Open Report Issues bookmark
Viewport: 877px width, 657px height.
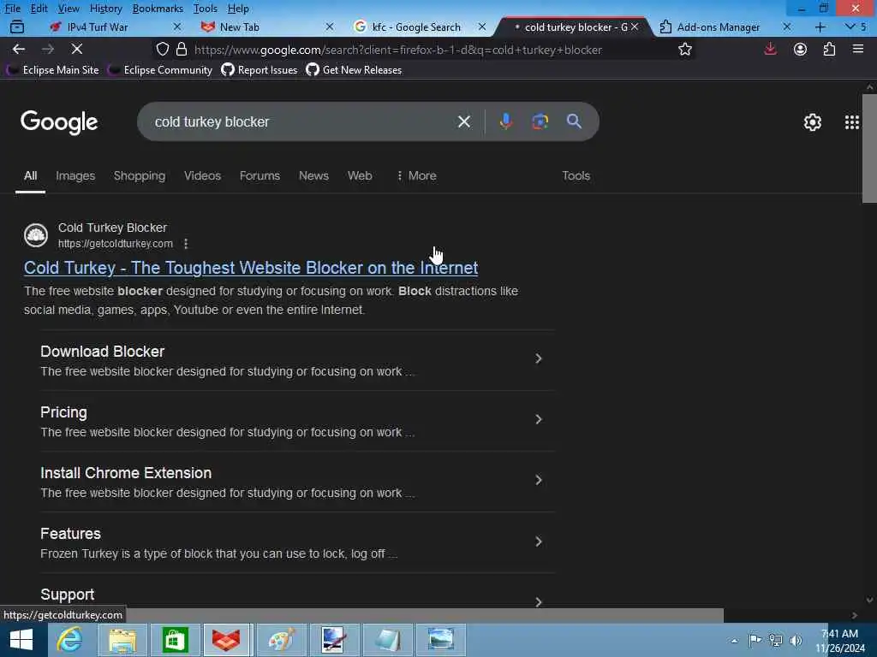pyautogui.click(x=260, y=70)
